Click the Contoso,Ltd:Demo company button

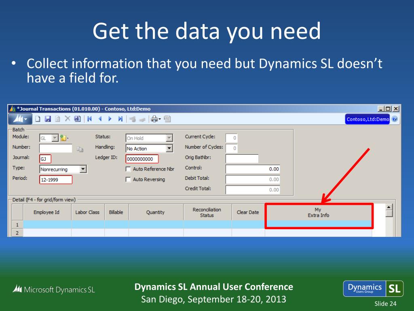368,119
